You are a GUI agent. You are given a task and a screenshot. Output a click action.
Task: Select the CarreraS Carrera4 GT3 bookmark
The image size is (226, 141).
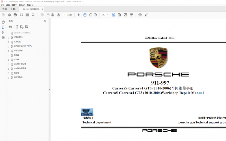[22, 33]
